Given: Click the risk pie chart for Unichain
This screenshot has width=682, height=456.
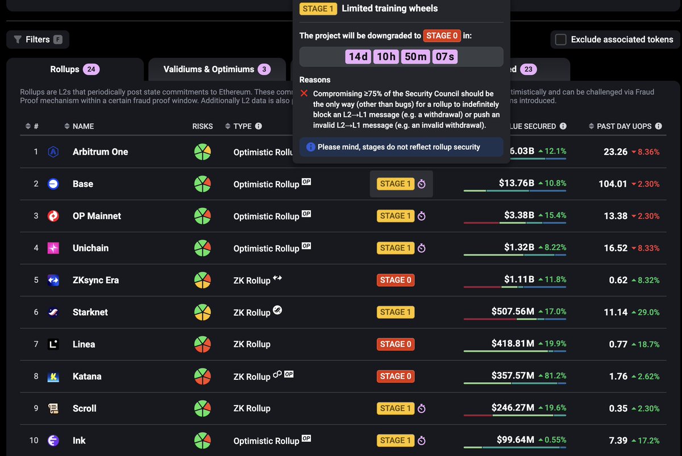Looking at the screenshot, I should (202, 248).
